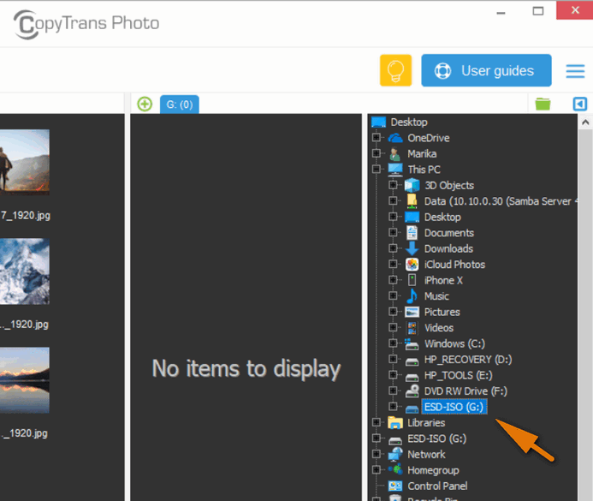
Task: Select the iPhone X device icon
Action: [x=412, y=280]
